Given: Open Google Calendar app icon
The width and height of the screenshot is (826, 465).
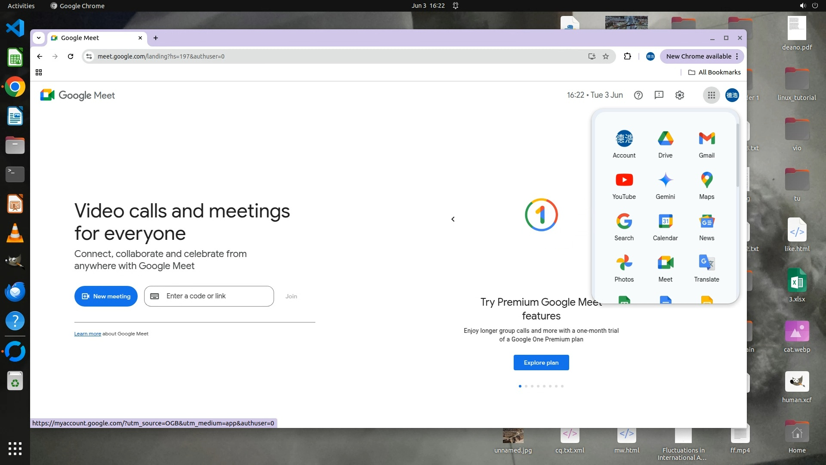Looking at the screenshot, I should [x=665, y=226].
